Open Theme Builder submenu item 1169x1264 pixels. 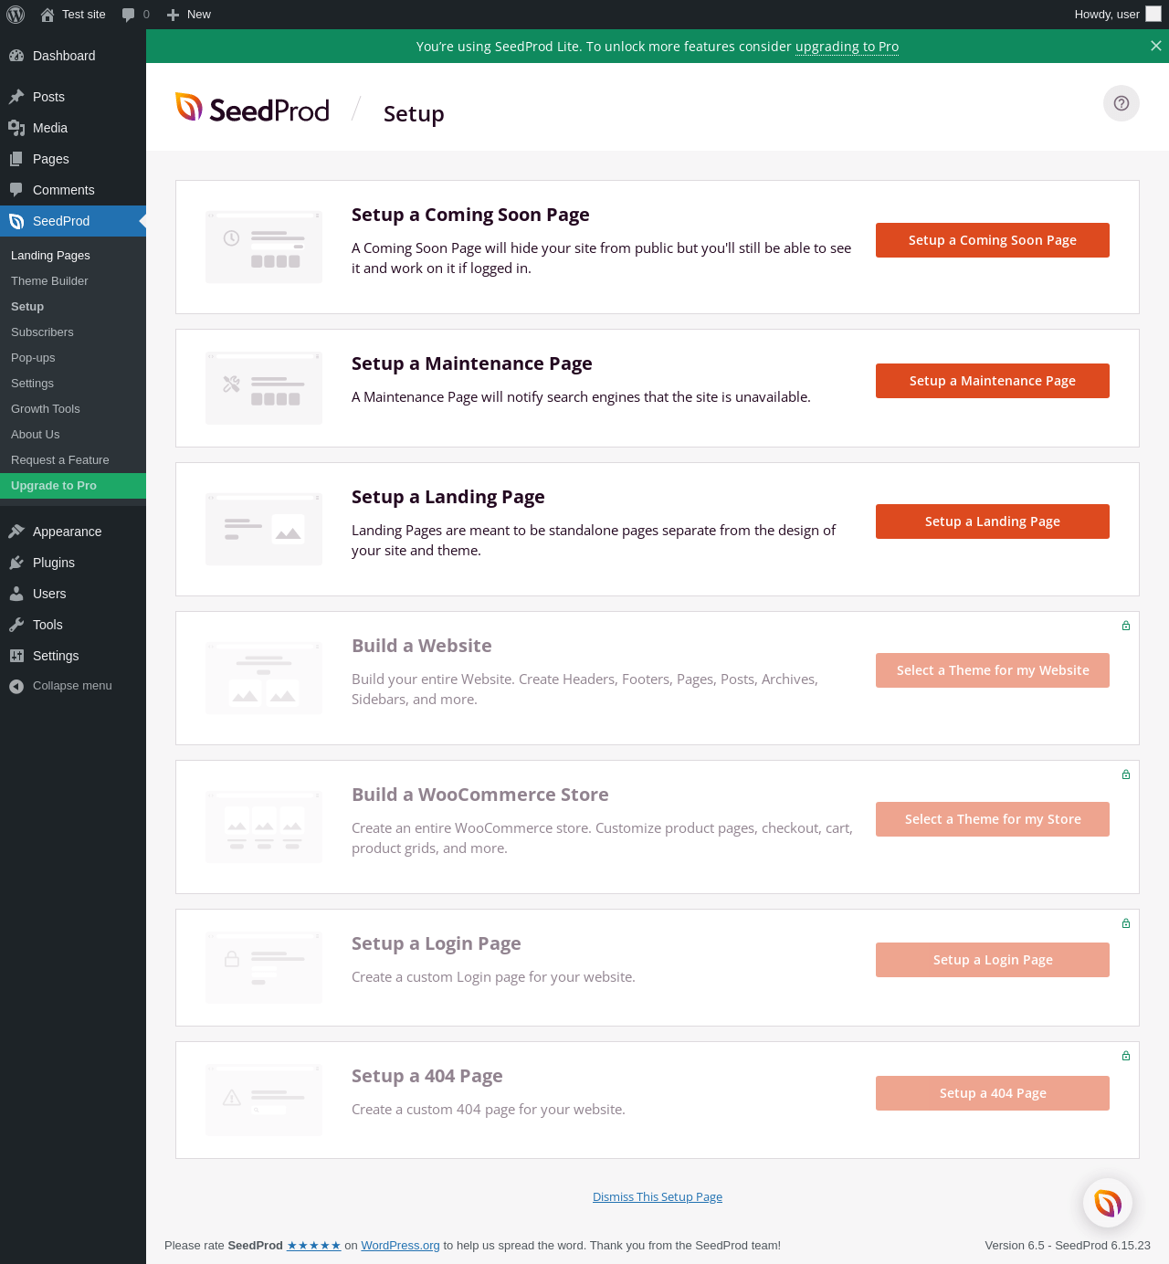[49, 281]
